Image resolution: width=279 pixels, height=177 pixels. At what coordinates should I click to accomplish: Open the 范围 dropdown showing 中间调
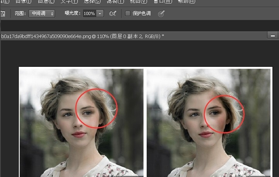click(x=42, y=13)
